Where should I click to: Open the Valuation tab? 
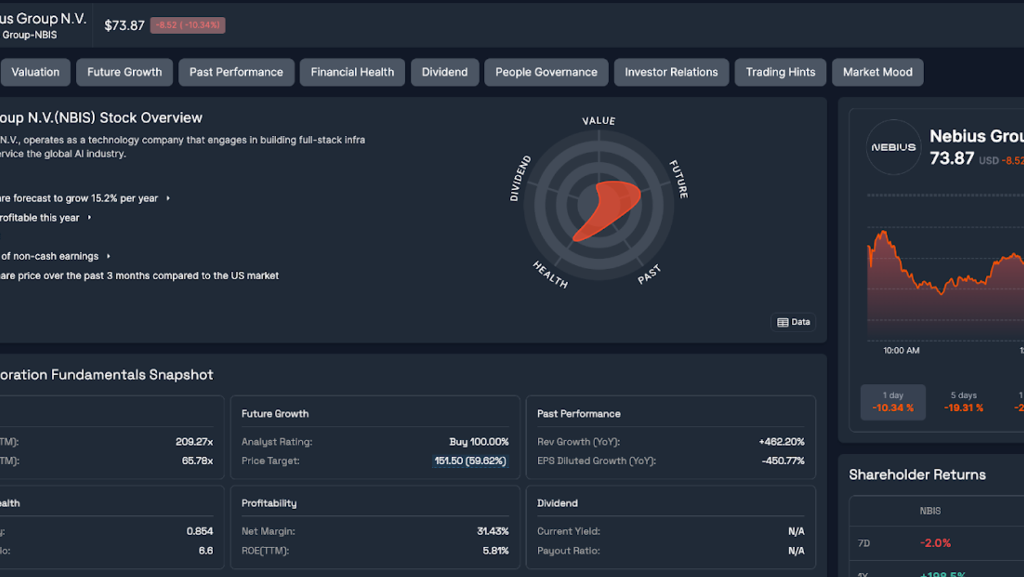click(x=36, y=72)
